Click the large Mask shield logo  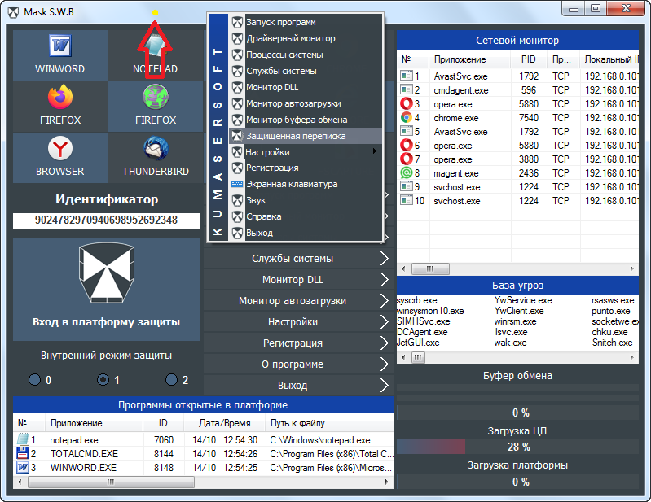(107, 273)
